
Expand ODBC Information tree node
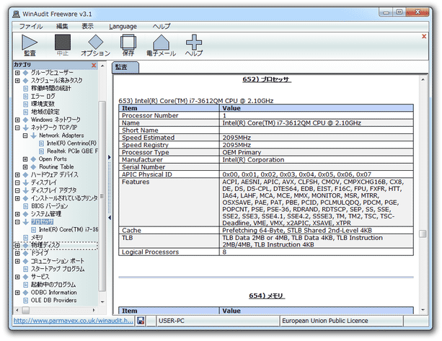pos(17,293)
